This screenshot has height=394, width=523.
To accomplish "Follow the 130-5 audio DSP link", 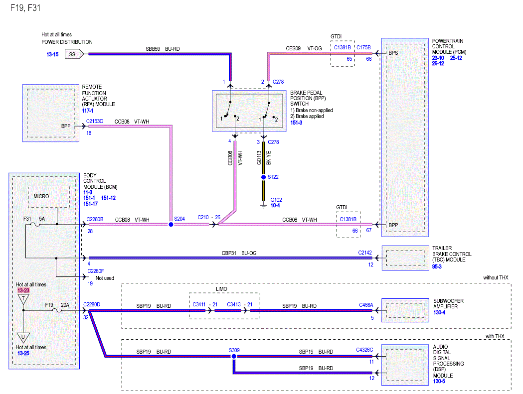I will [x=439, y=381].
